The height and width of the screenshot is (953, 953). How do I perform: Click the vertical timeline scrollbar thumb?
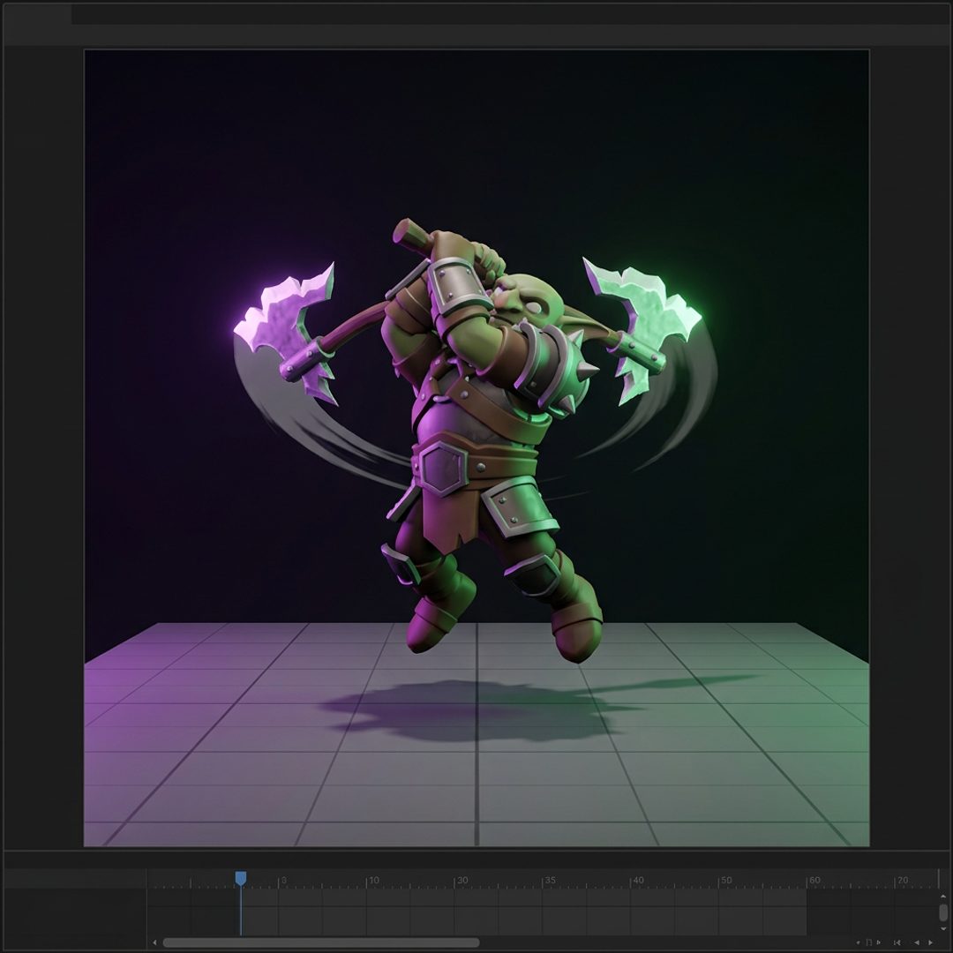tap(943, 912)
